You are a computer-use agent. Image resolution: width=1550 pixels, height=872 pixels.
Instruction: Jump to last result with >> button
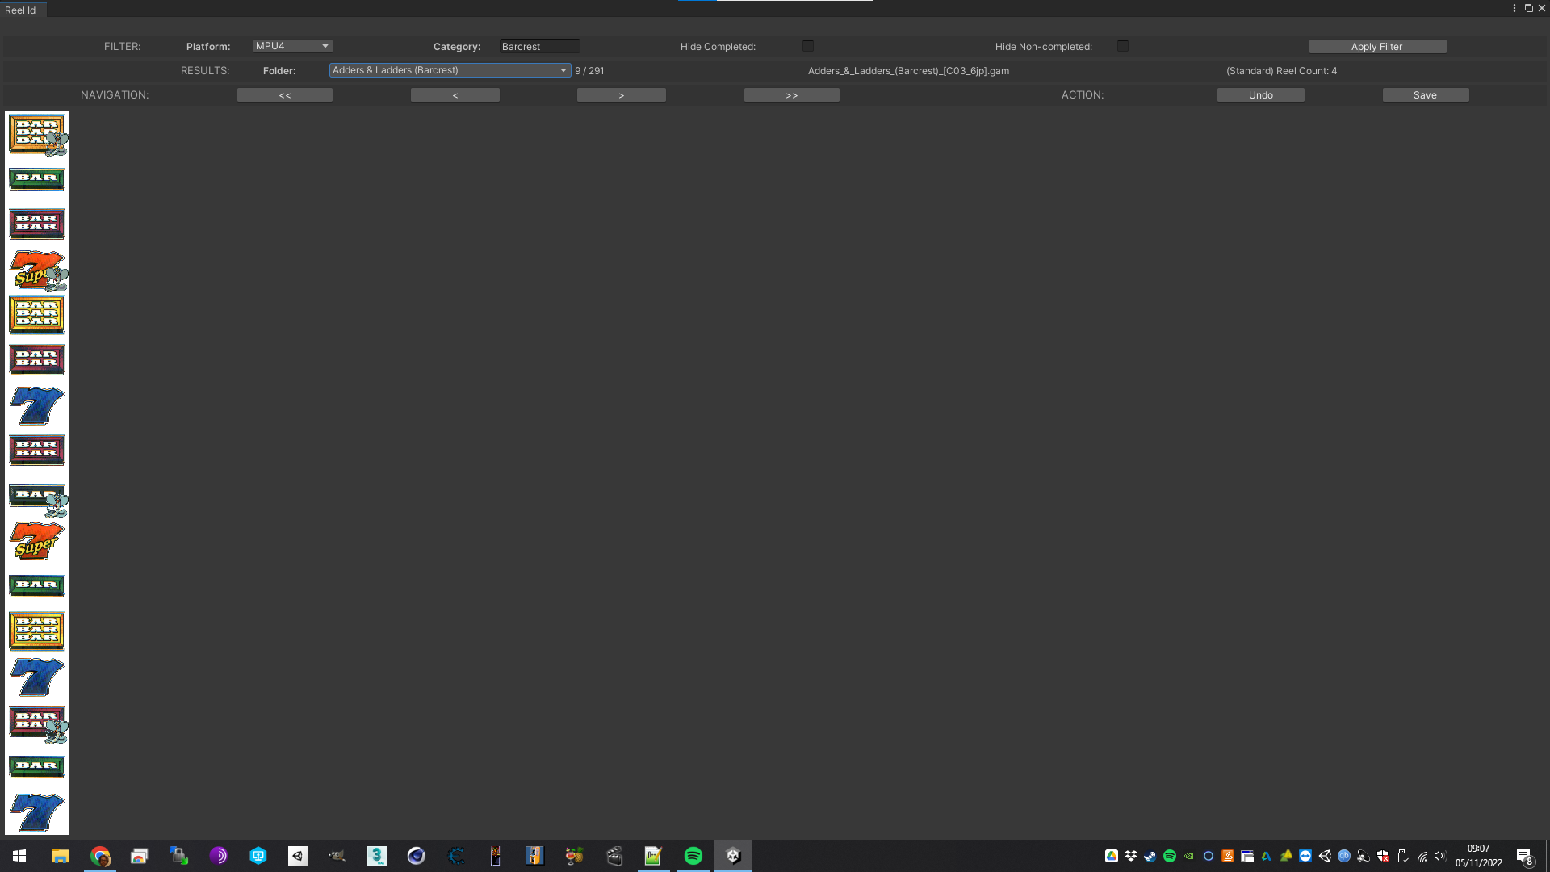tap(791, 95)
